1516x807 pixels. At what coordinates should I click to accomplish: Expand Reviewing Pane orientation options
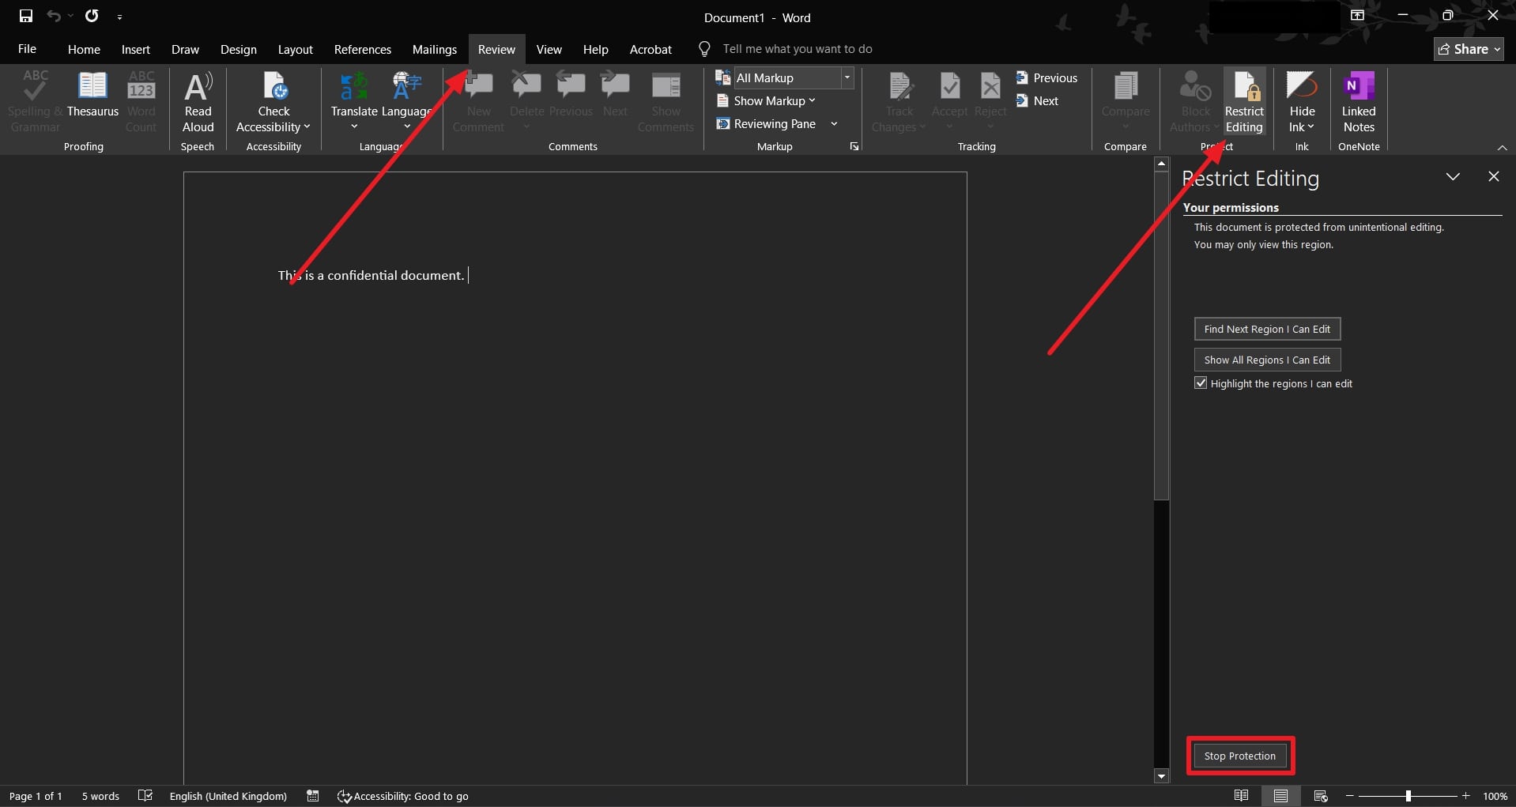pos(834,124)
